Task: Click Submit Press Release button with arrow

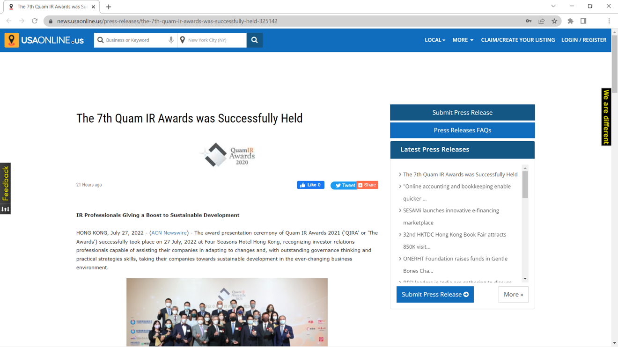Action: point(435,295)
